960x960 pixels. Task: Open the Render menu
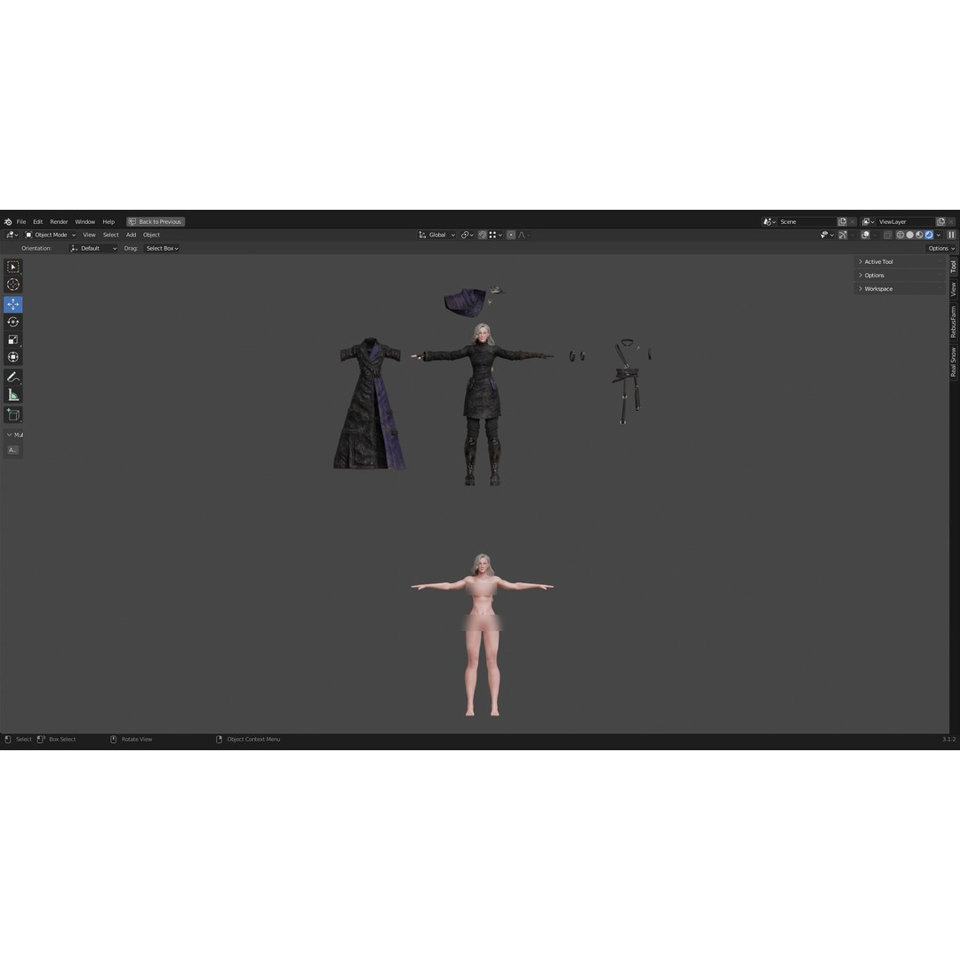59,221
